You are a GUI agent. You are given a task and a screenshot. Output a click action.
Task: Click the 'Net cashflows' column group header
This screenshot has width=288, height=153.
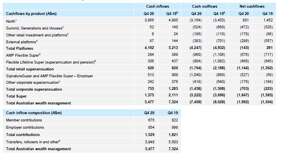(252, 6)
